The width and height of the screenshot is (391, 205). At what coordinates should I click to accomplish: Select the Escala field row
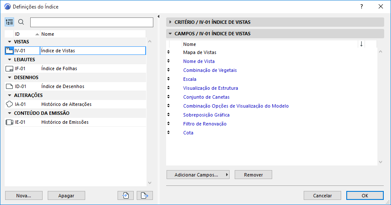(x=190, y=79)
